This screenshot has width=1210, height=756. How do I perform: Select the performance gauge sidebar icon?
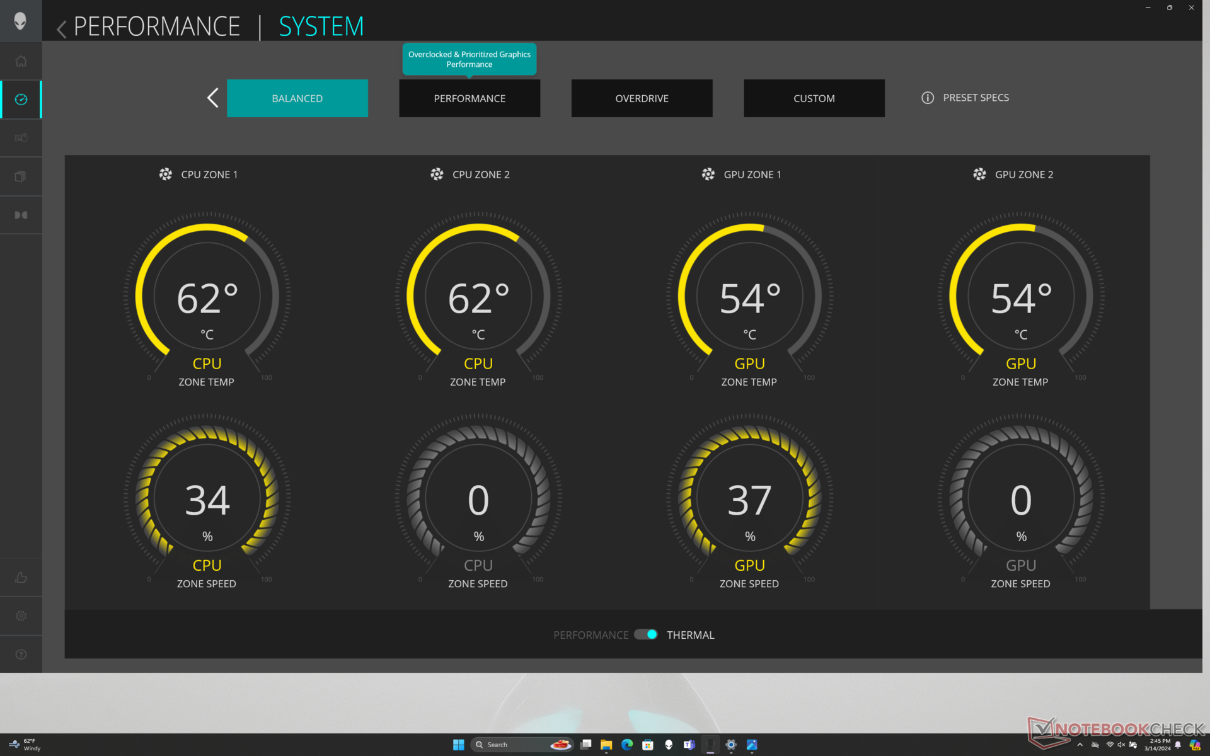click(x=21, y=100)
